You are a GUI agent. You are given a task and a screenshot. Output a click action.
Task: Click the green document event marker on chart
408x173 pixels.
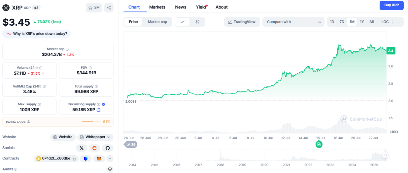pos(319,144)
